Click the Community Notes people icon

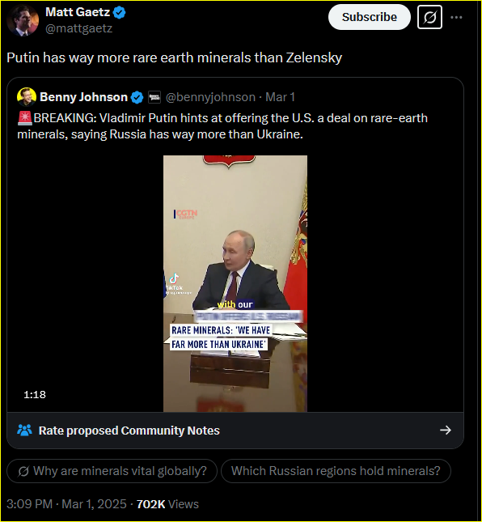[x=24, y=431]
